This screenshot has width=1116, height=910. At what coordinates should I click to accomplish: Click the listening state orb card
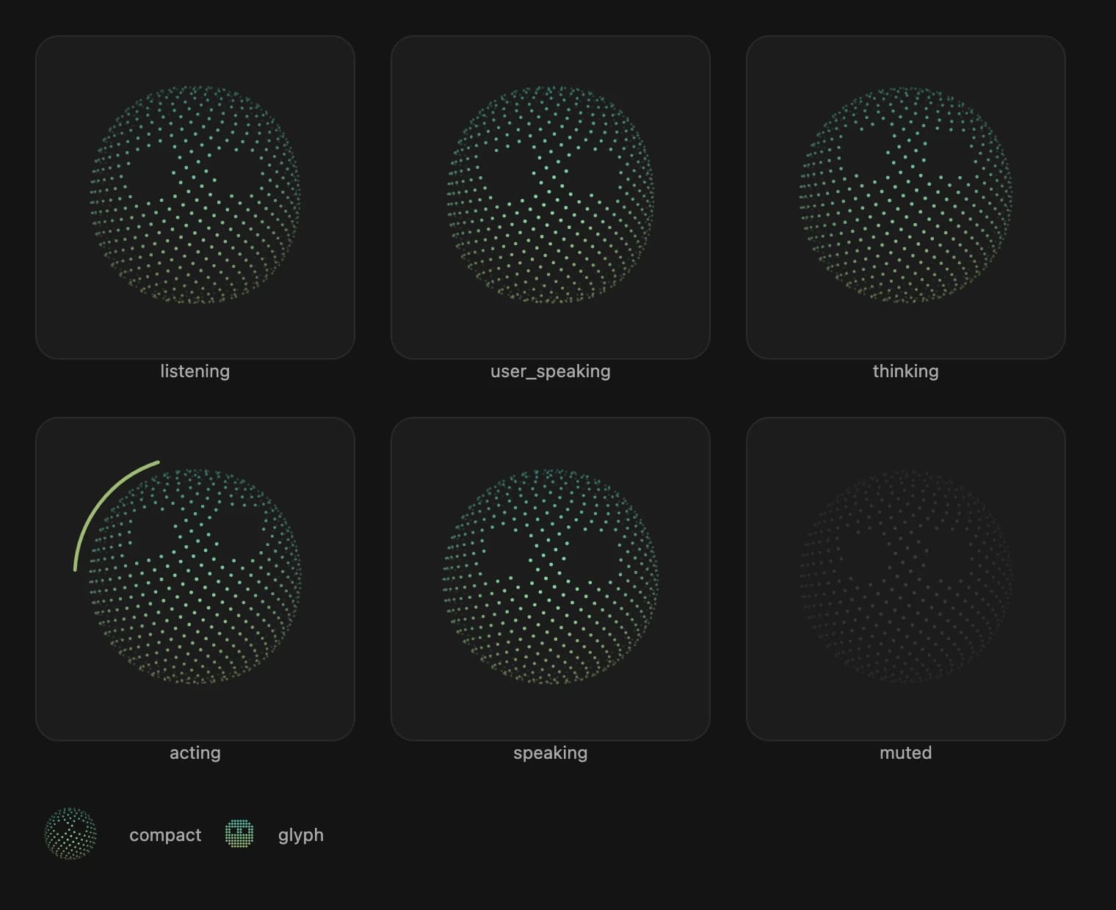pyautogui.click(x=195, y=197)
